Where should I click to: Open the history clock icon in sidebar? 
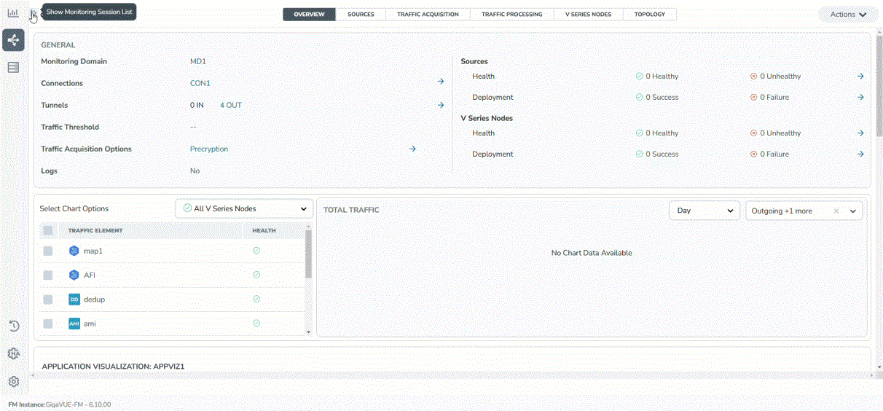tap(13, 326)
